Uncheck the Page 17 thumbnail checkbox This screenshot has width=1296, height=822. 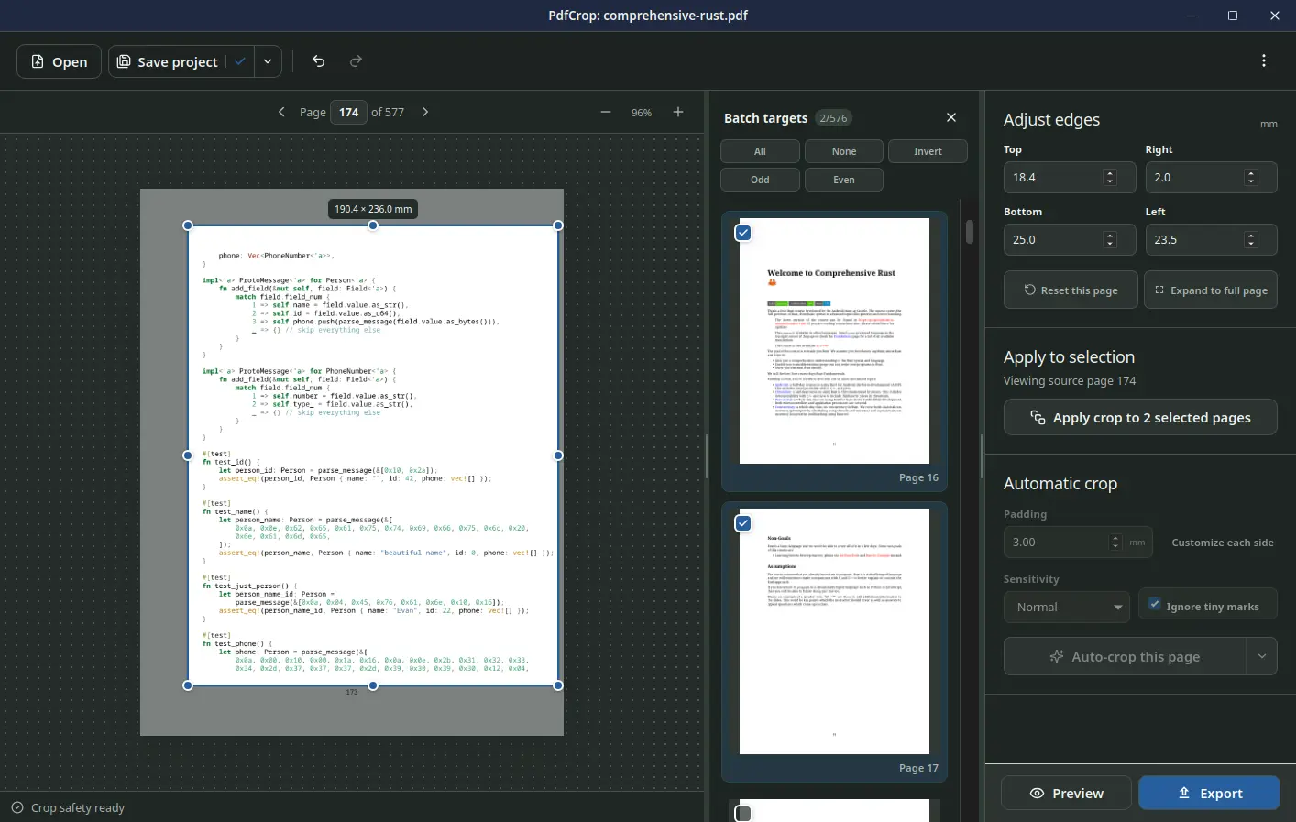743,523
